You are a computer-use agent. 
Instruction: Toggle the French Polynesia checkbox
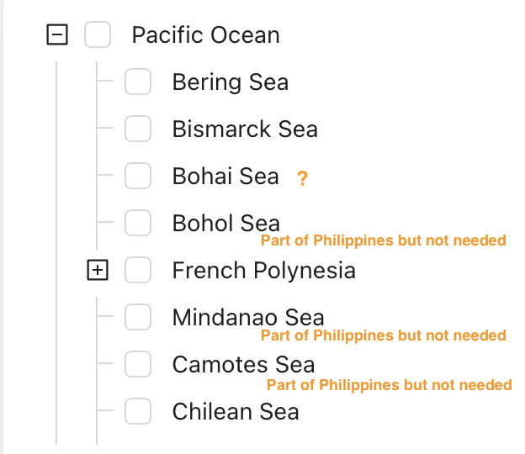pyautogui.click(x=138, y=271)
